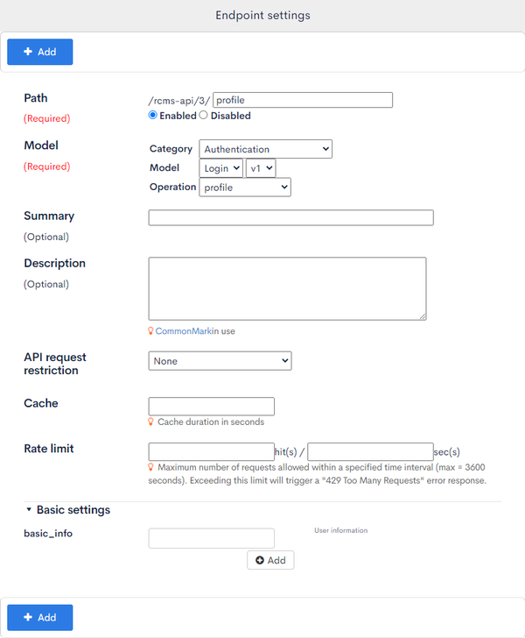This screenshot has height=638, width=525.
Task: Click the top blue Add button
Action: point(40,52)
